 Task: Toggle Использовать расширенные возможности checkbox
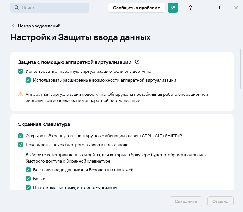click(28, 80)
